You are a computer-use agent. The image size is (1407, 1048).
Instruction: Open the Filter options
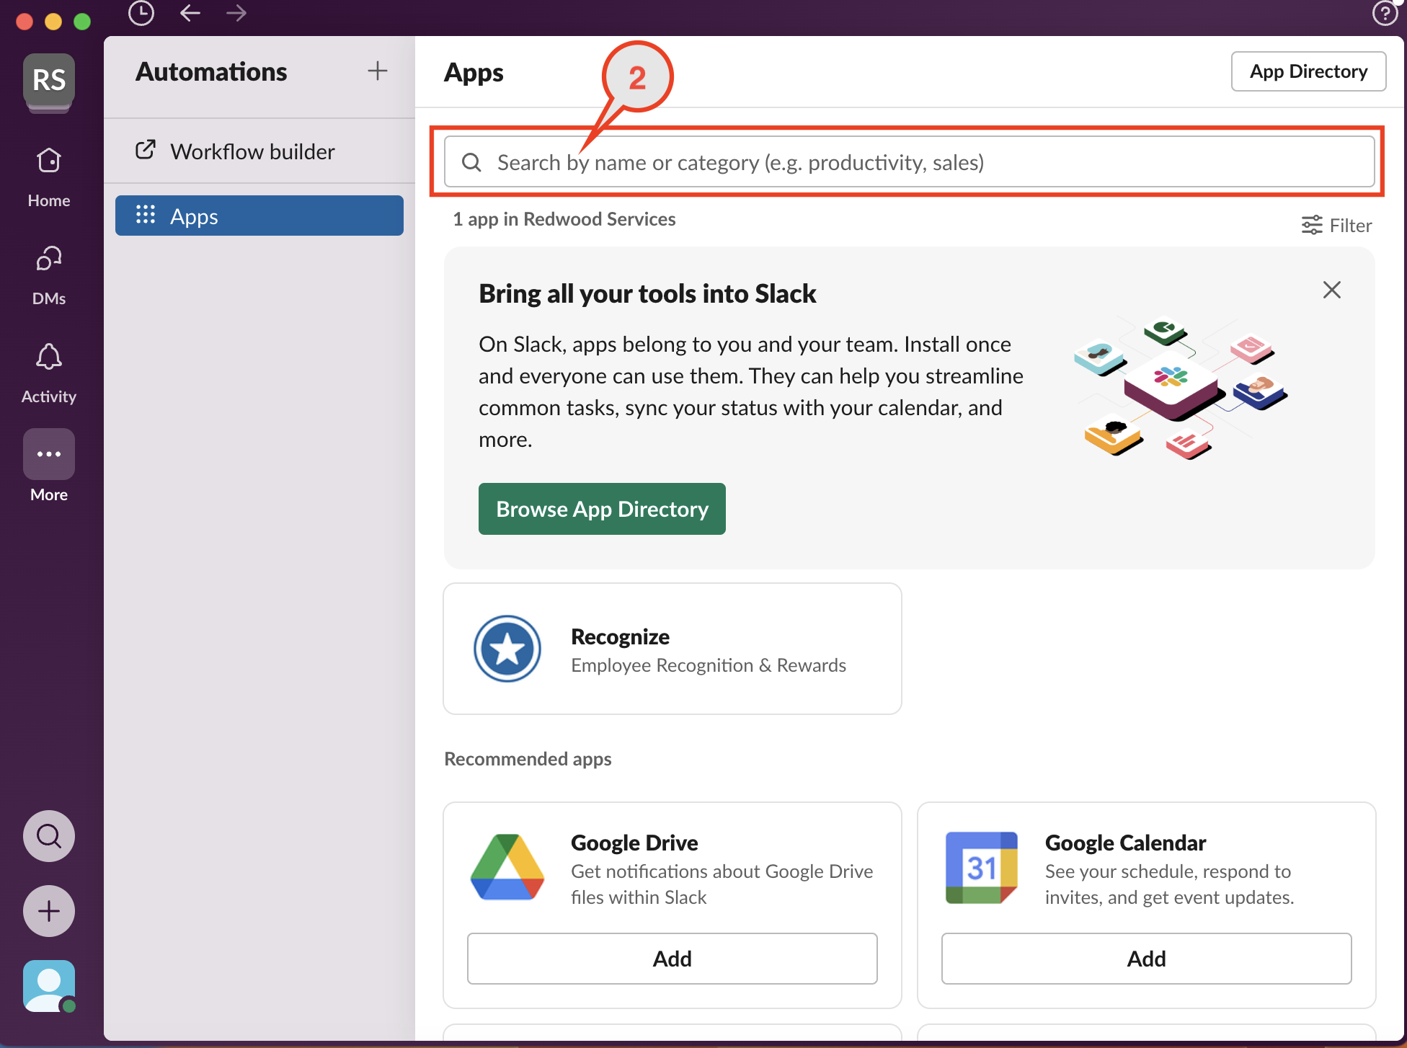click(1336, 226)
